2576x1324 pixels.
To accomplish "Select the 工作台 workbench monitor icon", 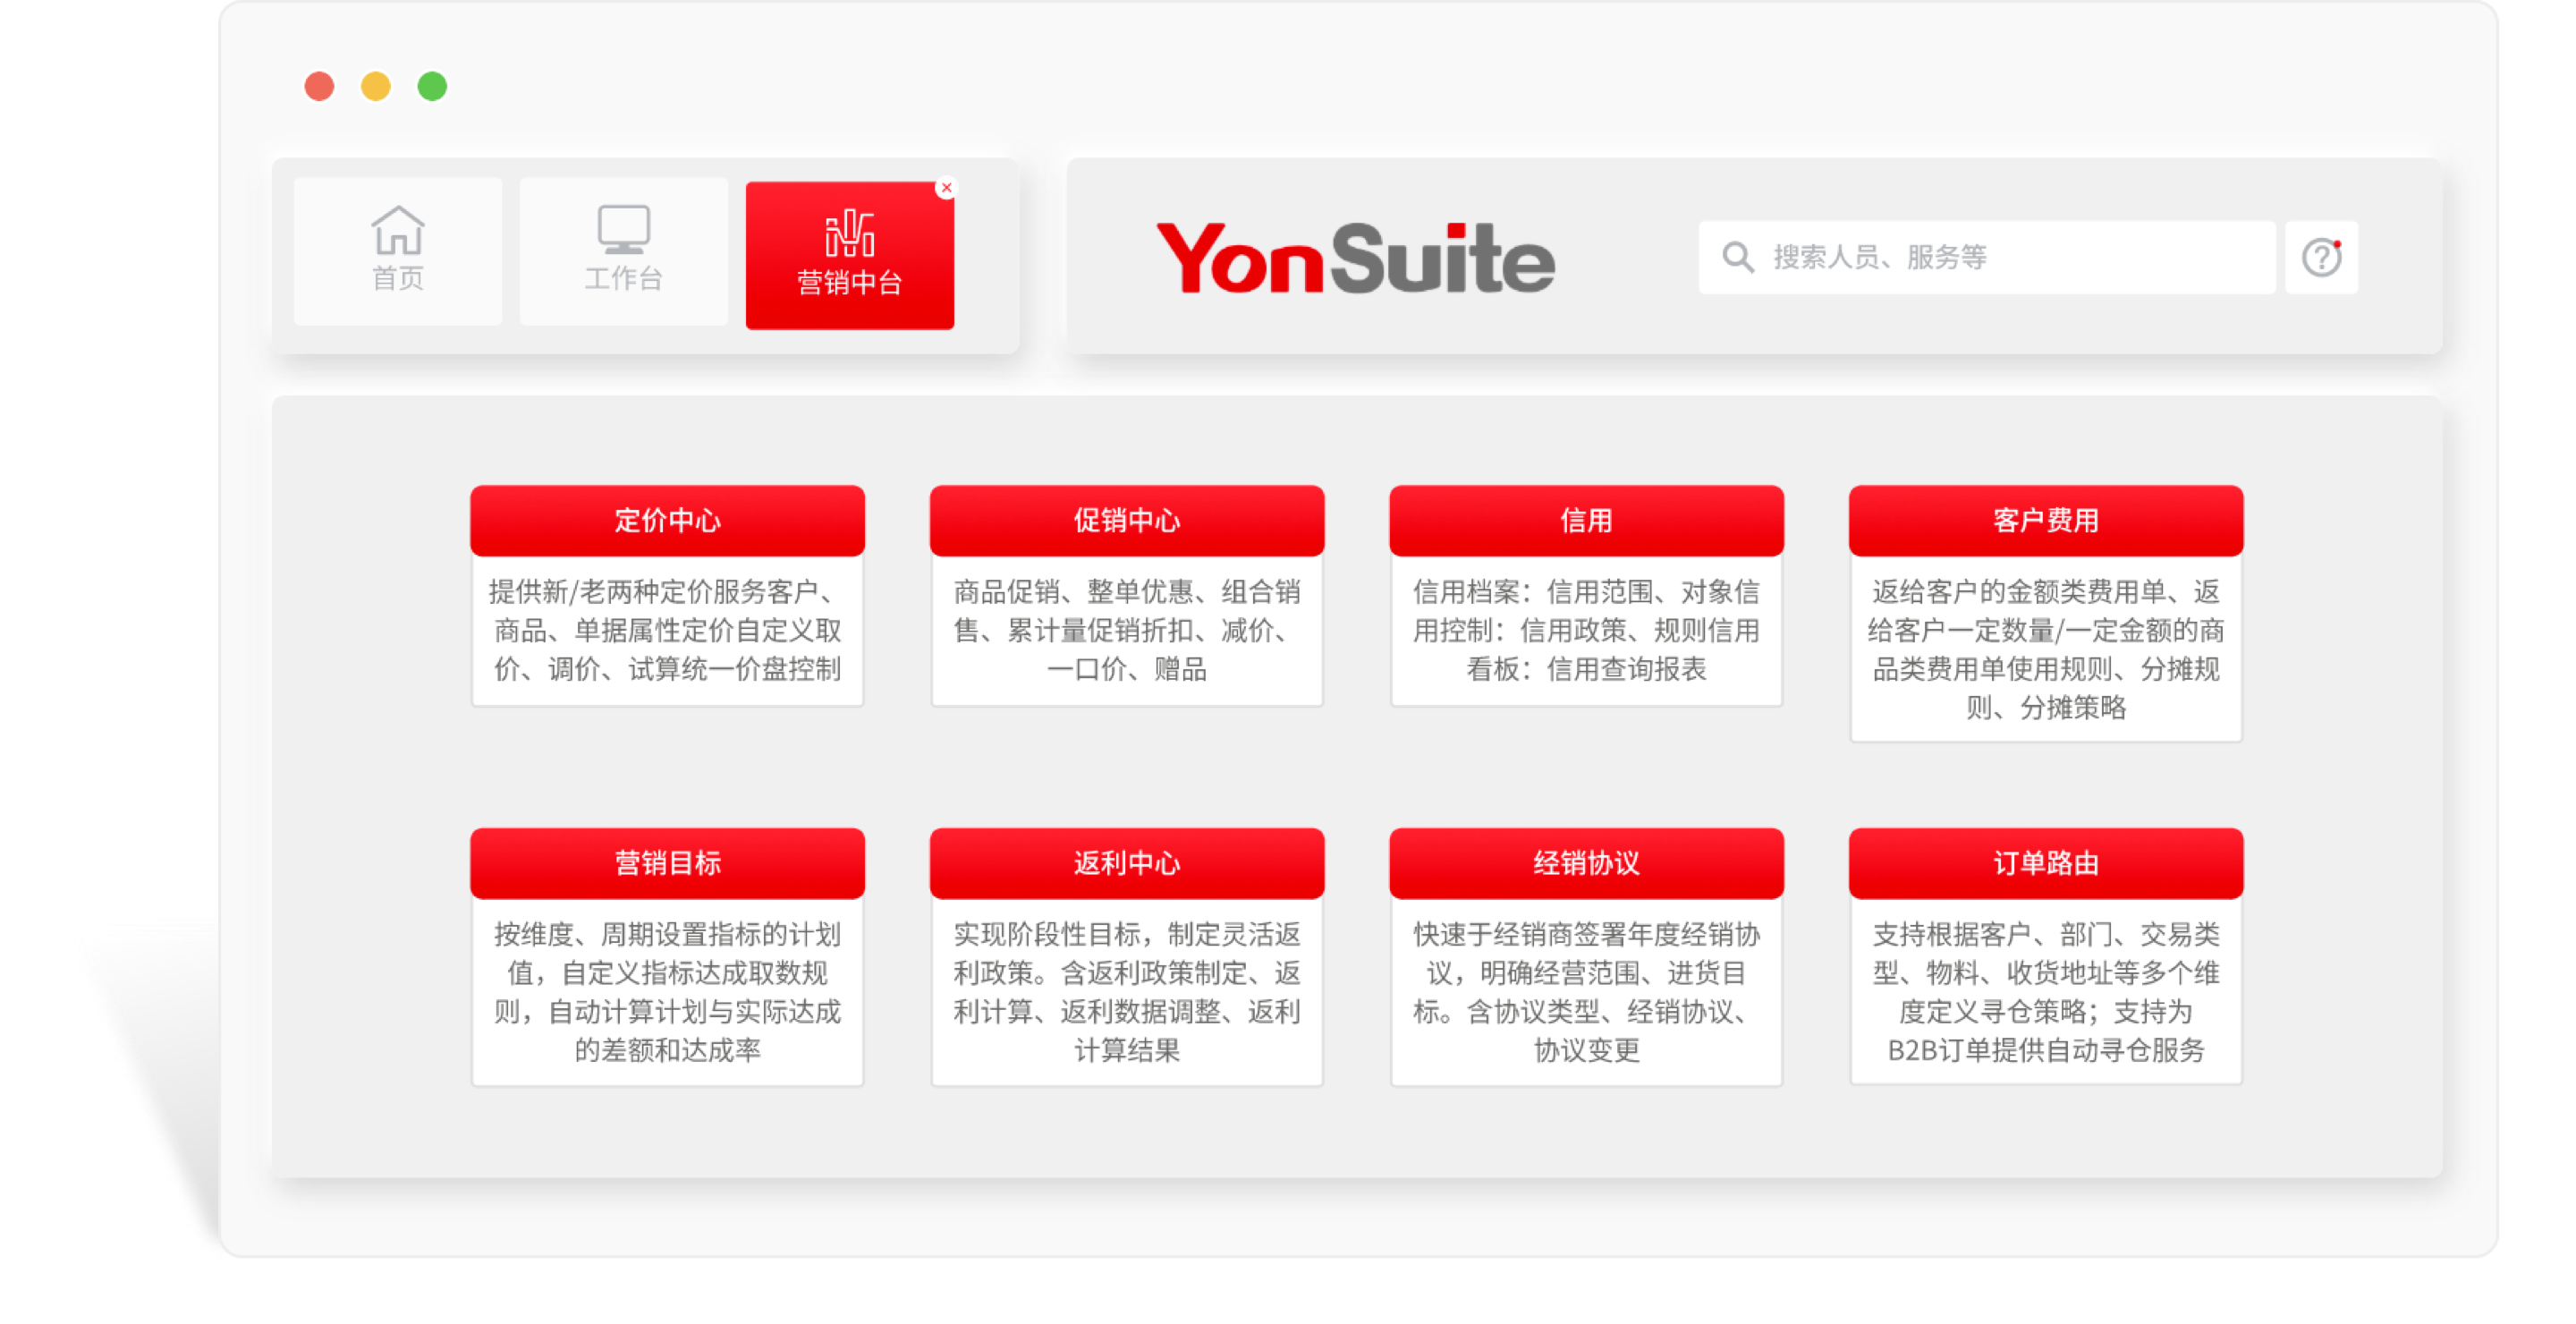I will tap(623, 228).
